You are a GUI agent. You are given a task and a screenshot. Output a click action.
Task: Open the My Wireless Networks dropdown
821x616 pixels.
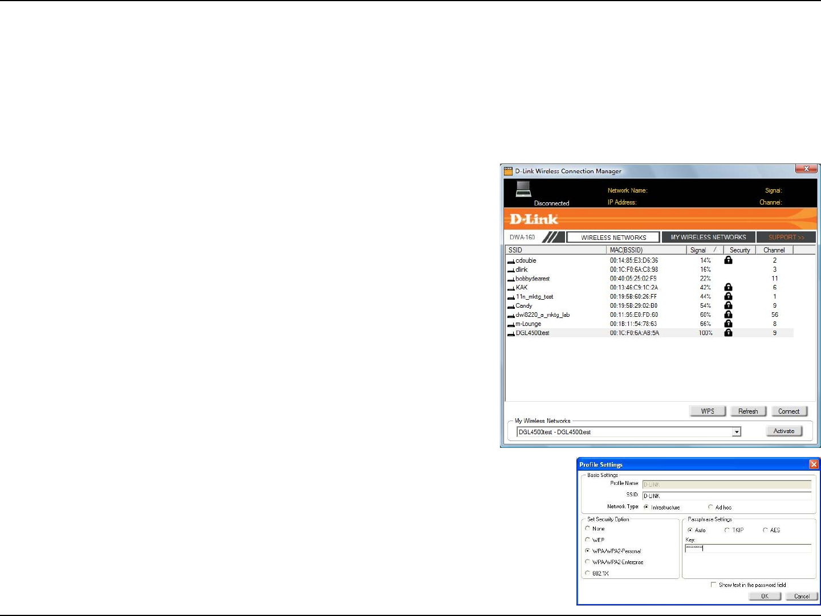click(x=737, y=432)
